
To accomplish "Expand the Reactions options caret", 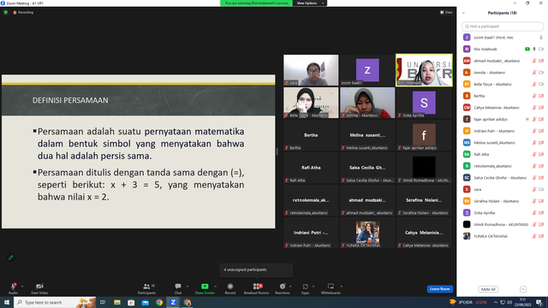I will click(290, 287).
